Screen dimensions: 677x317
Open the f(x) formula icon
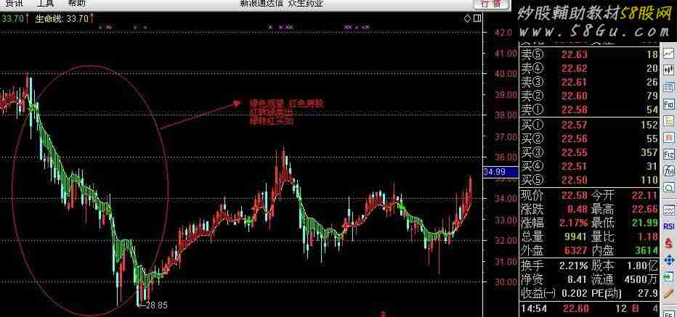pos(669,170)
